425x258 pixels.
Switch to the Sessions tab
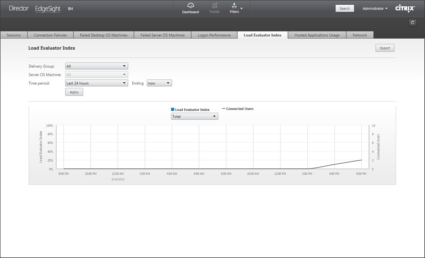click(14, 35)
